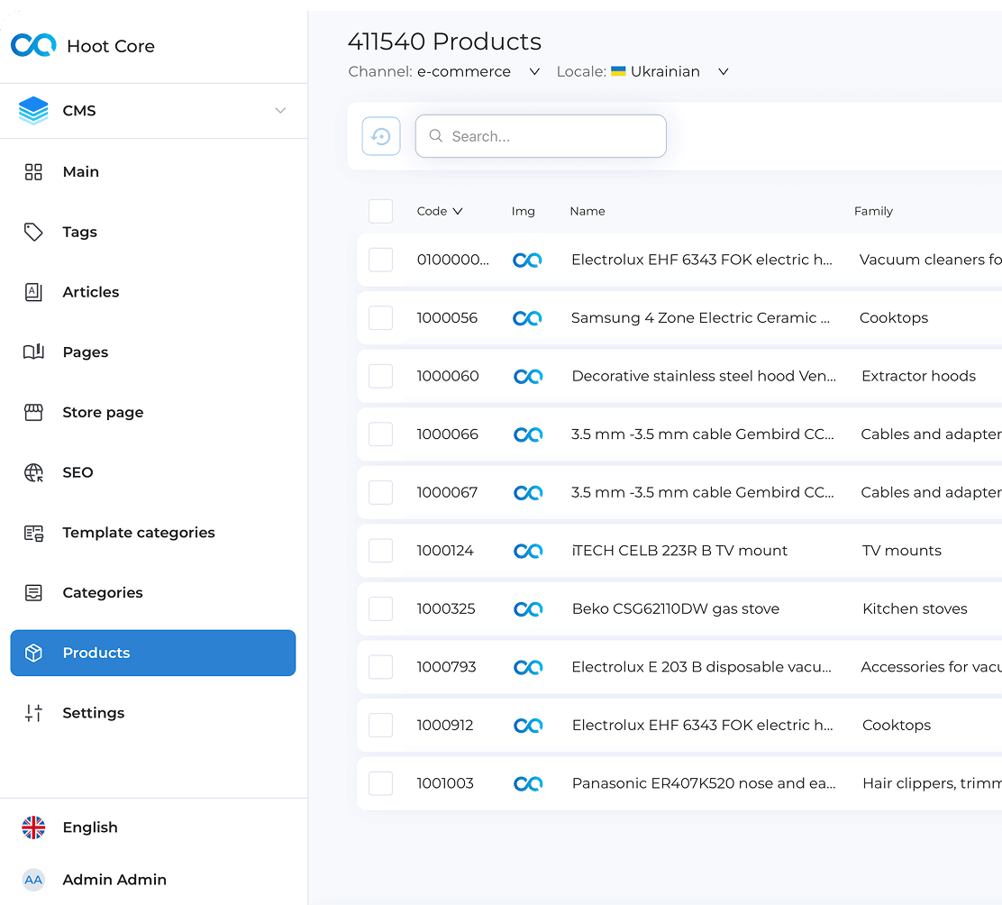The height and width of the screenshot is (905, 1002).
Task: Open the SEO menu entry
Action: (x=153, y=472)
